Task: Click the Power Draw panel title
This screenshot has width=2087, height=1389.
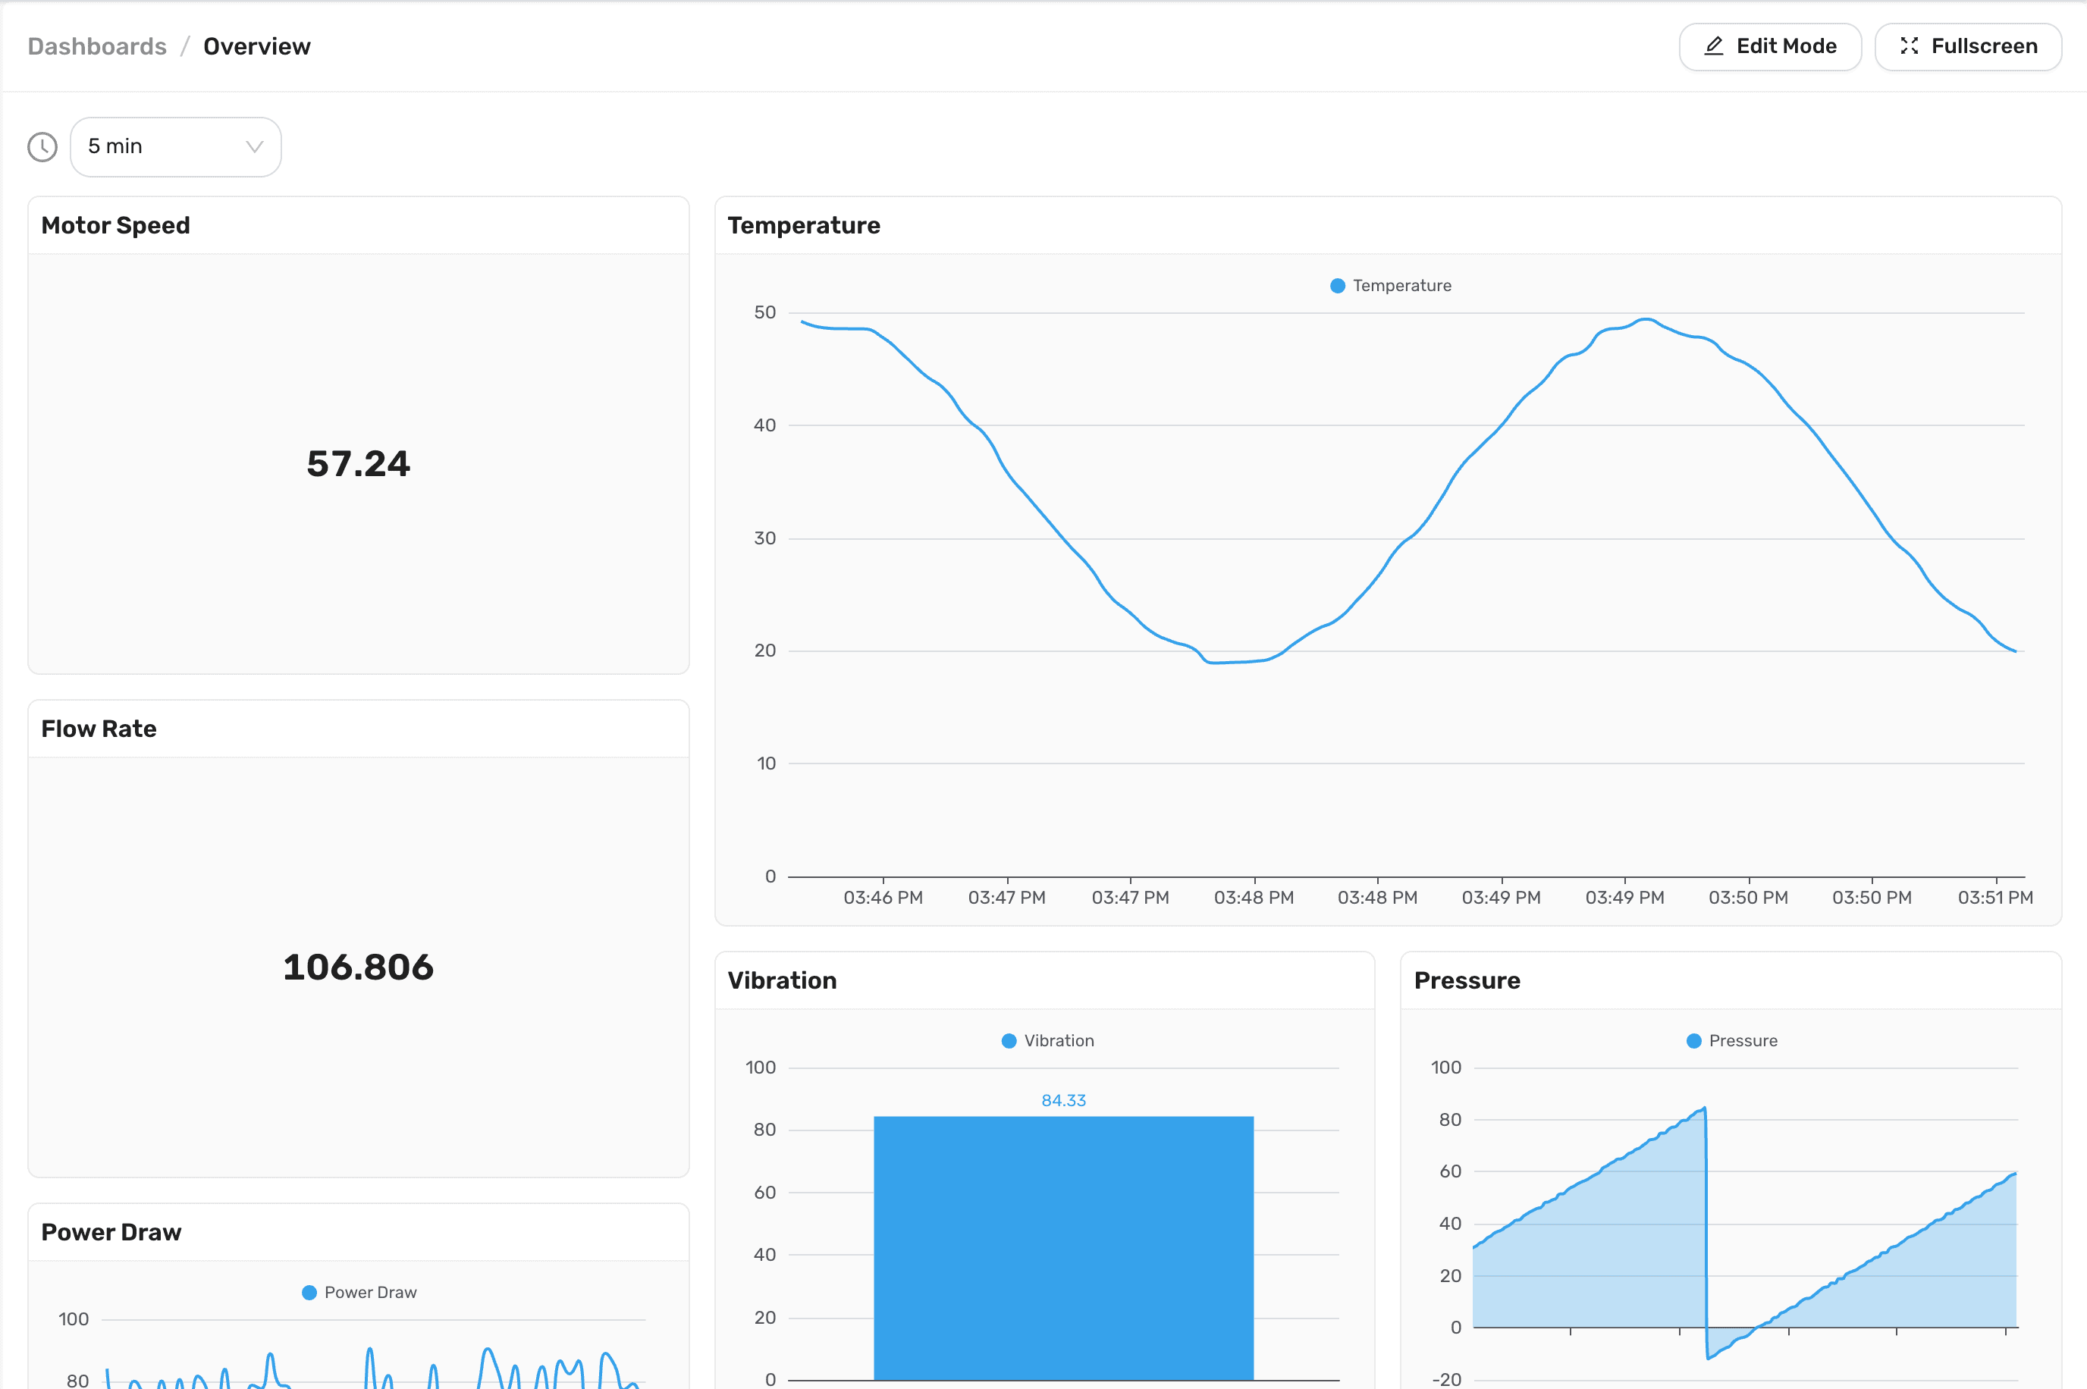Action: 111,1231
